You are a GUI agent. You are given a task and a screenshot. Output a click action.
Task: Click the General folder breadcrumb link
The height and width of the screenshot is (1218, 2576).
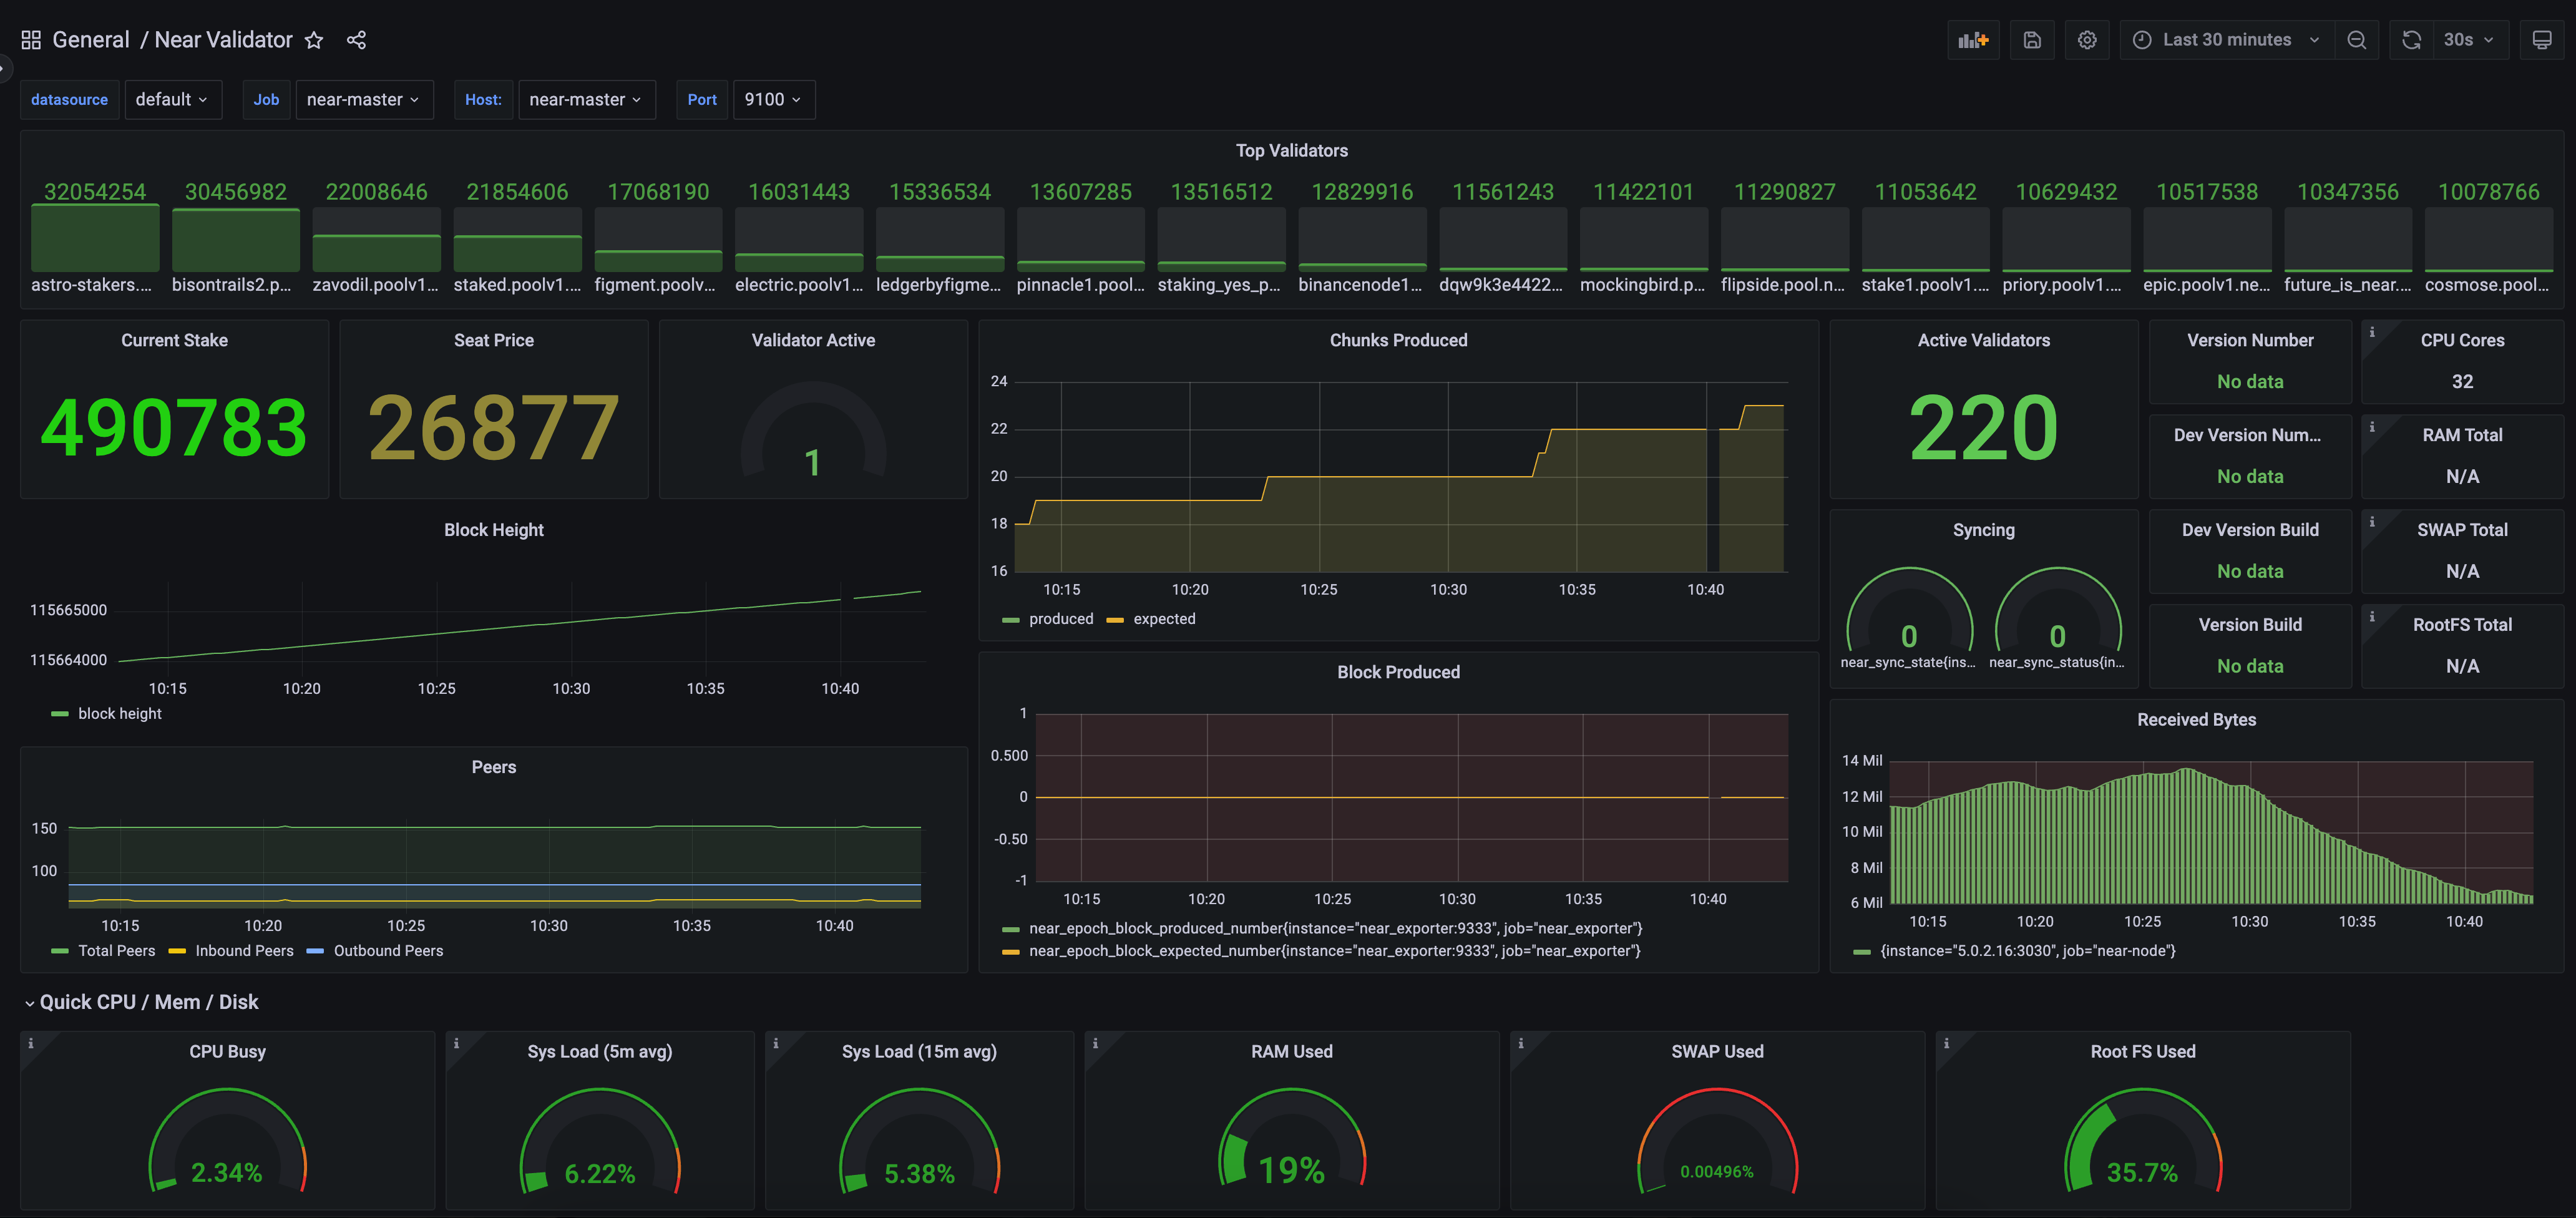tap(90, 40)
